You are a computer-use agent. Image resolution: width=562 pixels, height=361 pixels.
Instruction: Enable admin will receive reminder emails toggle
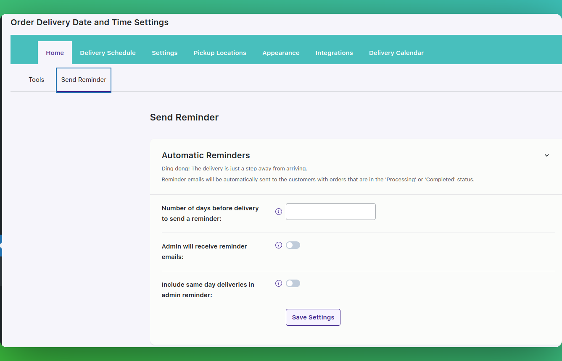click(293, 245)
